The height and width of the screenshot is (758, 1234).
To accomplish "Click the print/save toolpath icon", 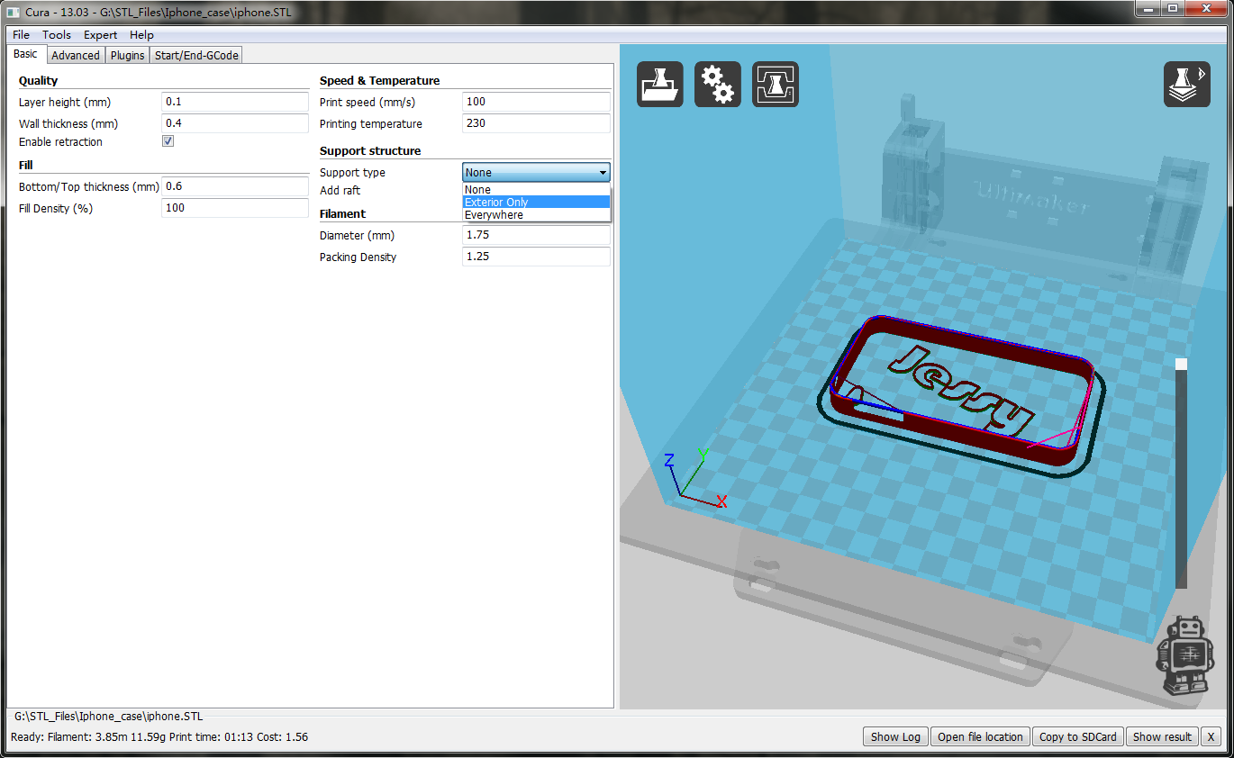I will pyautogui.click(x=776, y=85).
